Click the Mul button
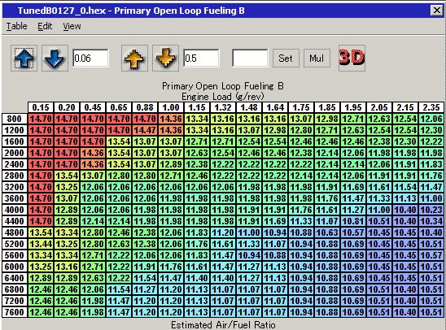446x330 pixels. pyautogui.click(x=317, y=59)
